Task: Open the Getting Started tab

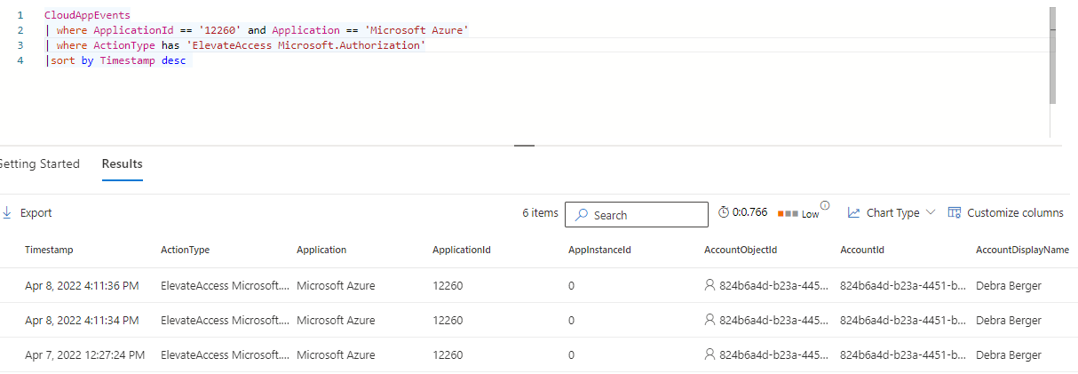Action: point(39,164)
